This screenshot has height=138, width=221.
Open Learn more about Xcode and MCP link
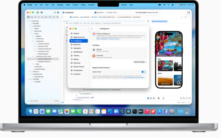point(134,78)
